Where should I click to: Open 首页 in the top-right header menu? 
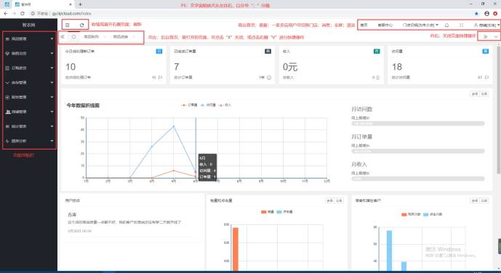pos(364,25)
